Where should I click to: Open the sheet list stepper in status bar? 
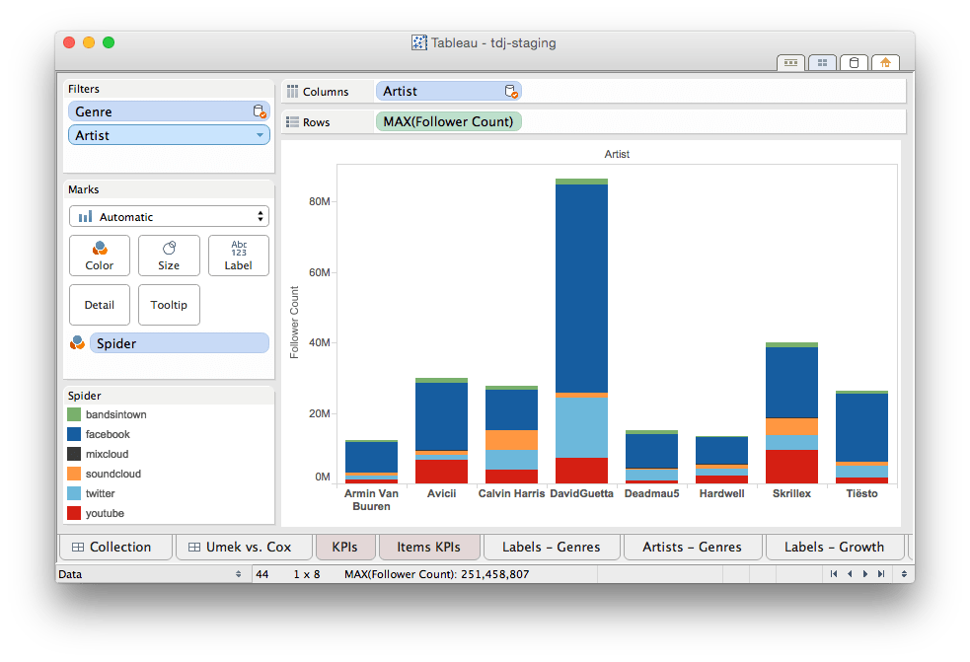[904, 574]
